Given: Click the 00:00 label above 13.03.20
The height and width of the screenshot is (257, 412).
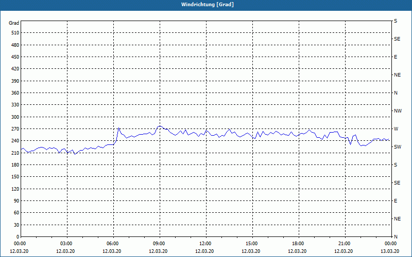Looking at the screenshot, I should click(x=391, y=244).
